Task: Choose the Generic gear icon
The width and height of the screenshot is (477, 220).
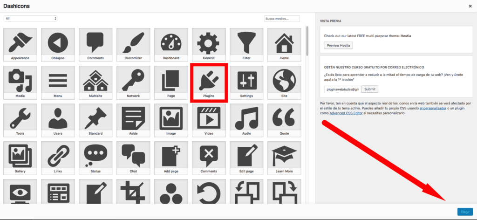Action: [209, 45]
